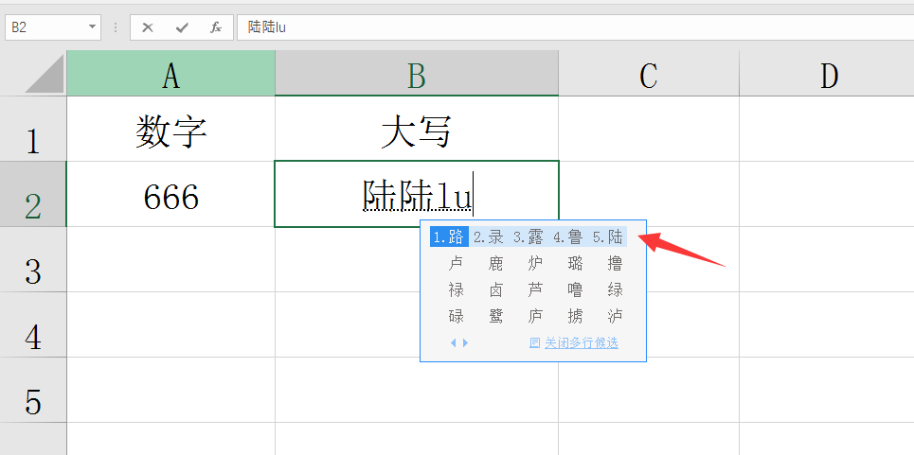Image resolution: width=914 pixels, height=455 pixels.
Task: Select candidate 5 陆 in IME list
Action: 608,237
